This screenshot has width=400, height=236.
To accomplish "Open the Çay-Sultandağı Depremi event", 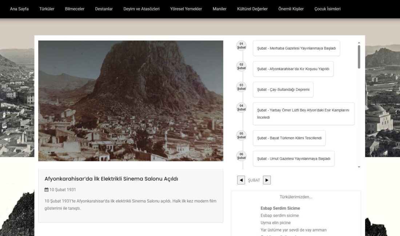I will pos(283,90).
